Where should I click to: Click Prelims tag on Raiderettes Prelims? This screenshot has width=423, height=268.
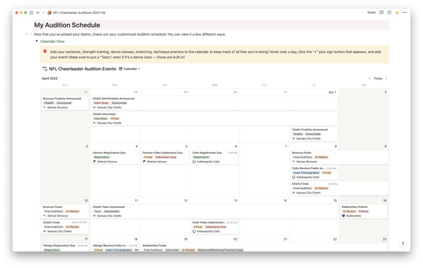click(x=363, y=211)
